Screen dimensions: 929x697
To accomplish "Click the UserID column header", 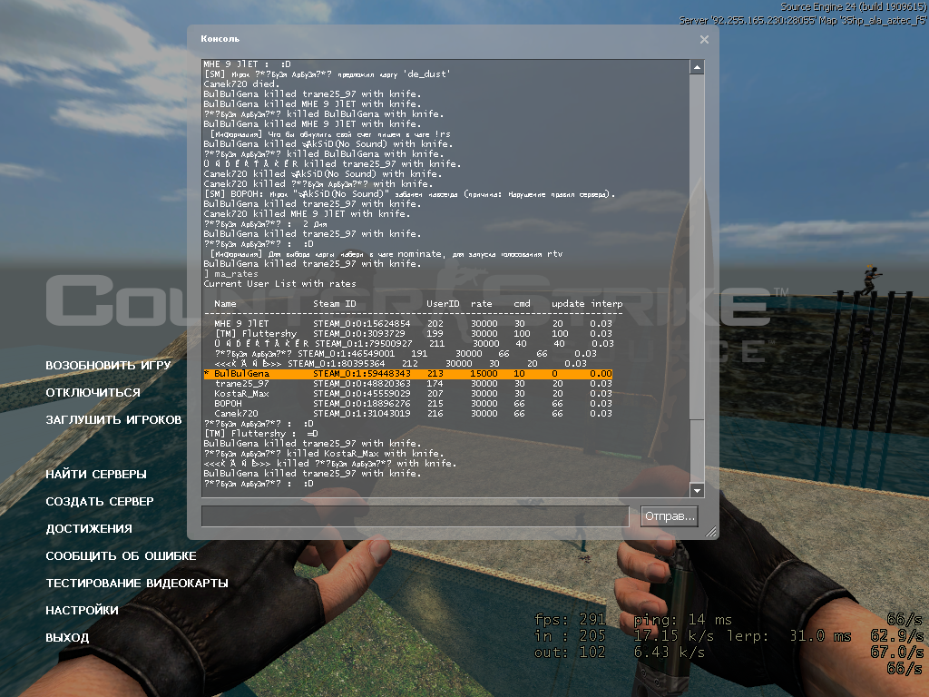I will (443, 304).
